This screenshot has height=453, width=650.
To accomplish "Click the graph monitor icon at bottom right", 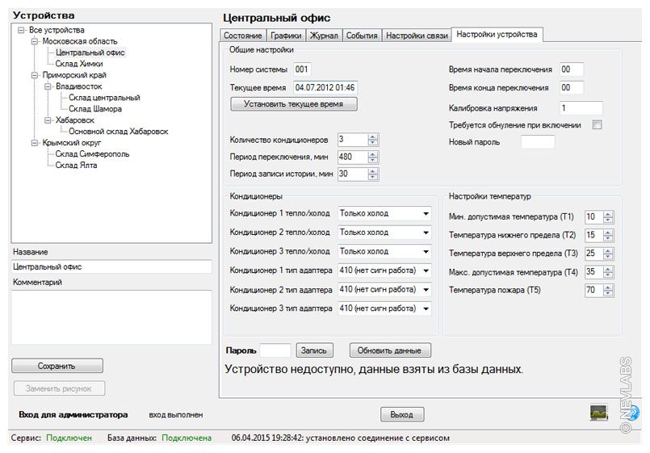I will tap(598, 413).
